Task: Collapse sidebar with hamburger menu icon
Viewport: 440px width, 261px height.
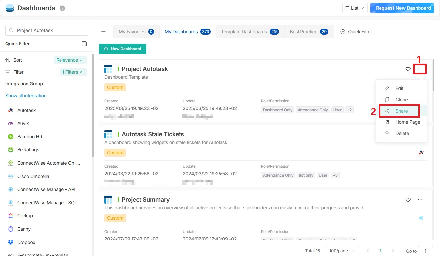Action: coord(103,32)
